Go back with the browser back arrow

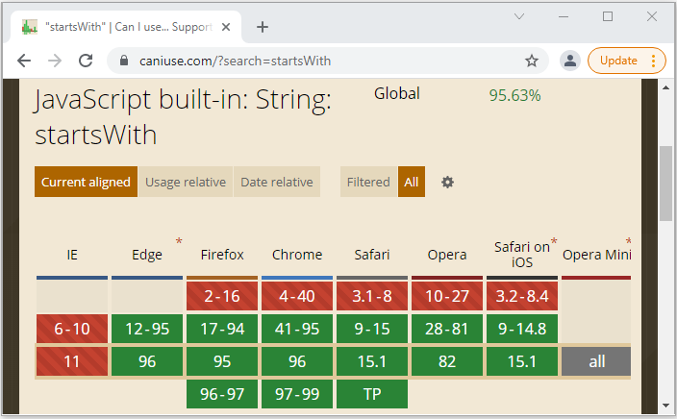pyautogui.click(x=24, y=61)
